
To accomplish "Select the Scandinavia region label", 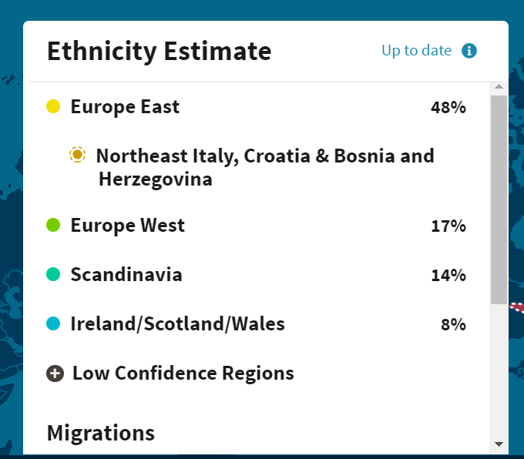I will 126,275.
